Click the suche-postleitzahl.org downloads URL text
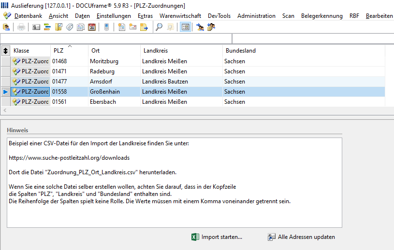The image size is (394, 250). click(69, 158)
